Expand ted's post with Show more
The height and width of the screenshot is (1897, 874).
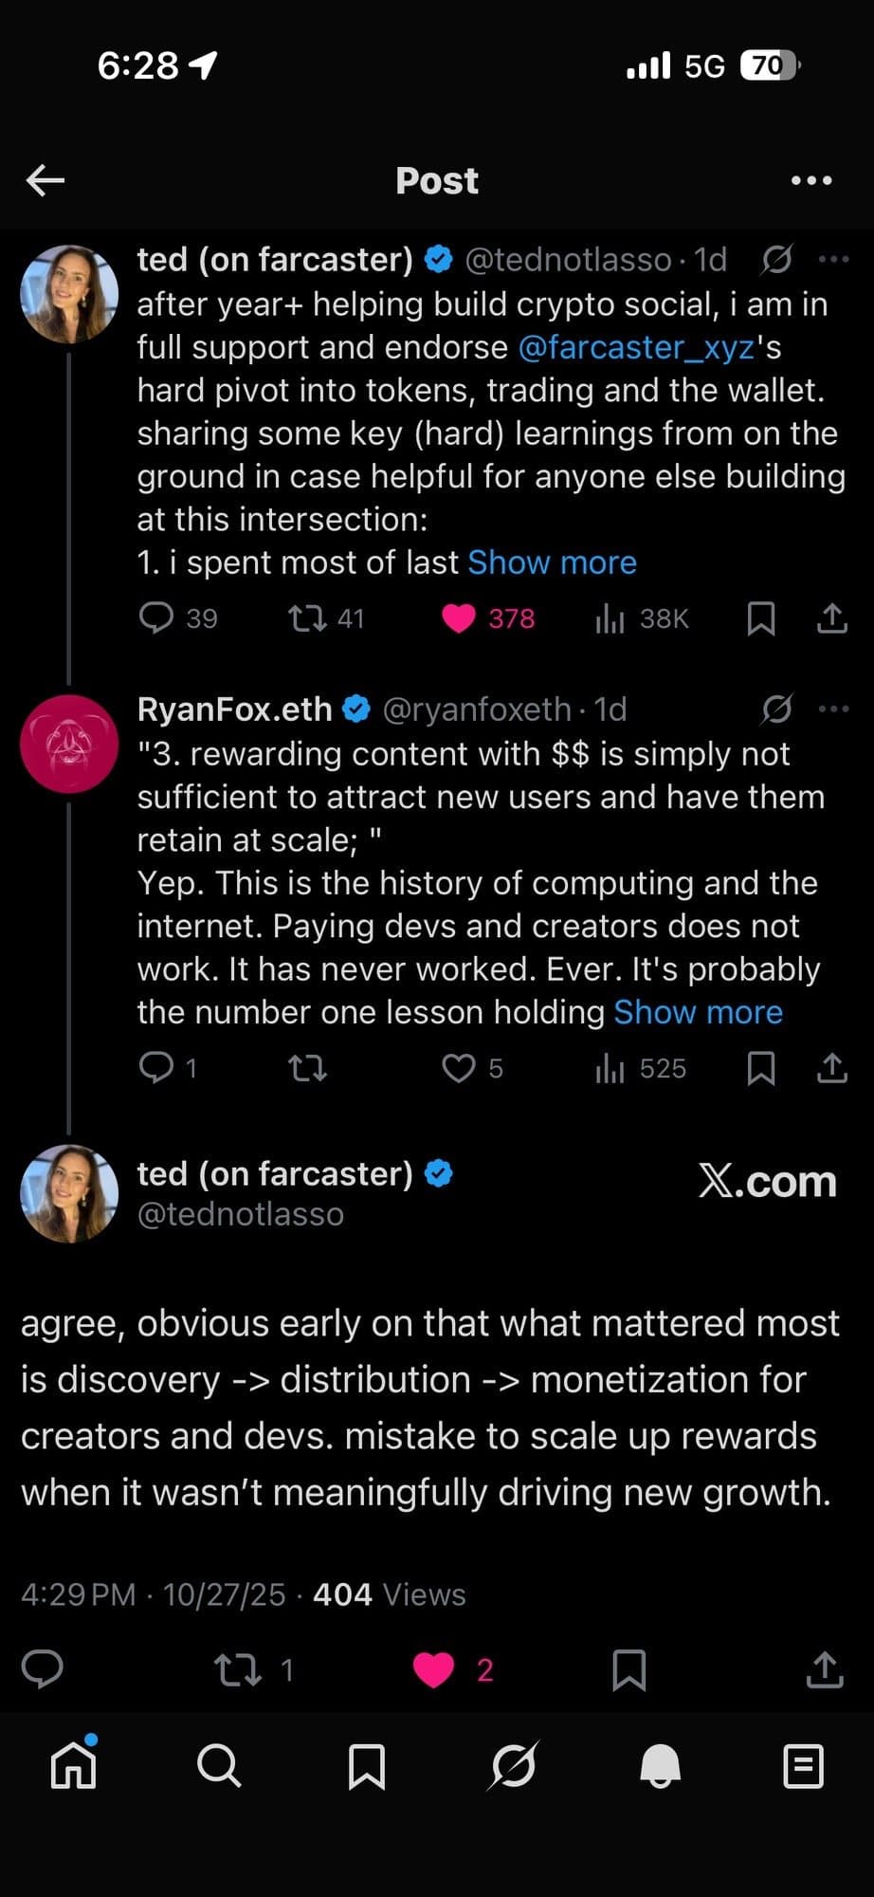click(x=553, y=562)
